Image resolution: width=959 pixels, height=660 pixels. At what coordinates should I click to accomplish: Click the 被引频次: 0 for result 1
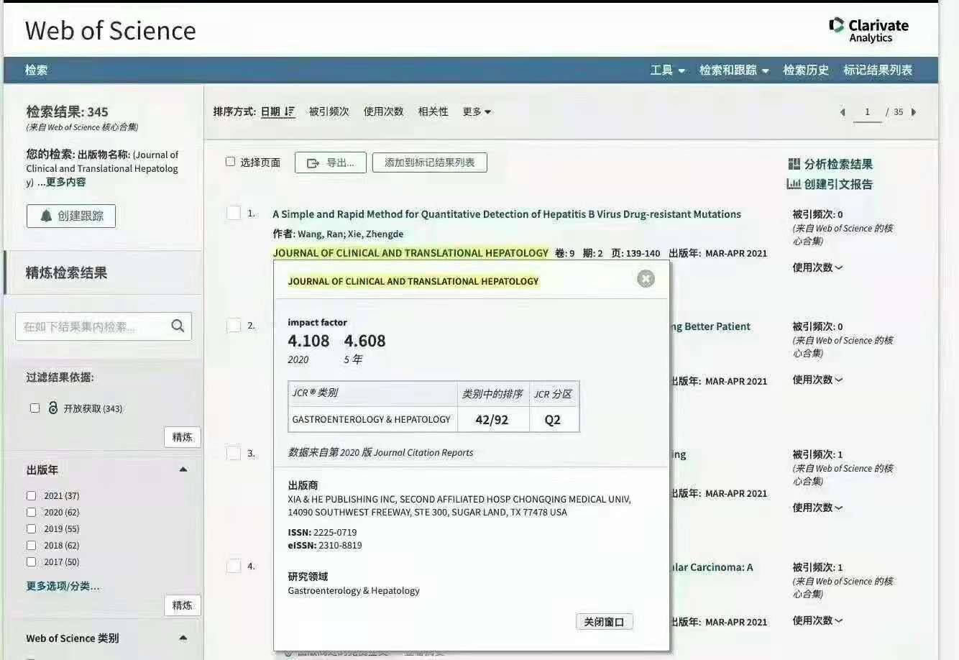click(x=817, y=214)
